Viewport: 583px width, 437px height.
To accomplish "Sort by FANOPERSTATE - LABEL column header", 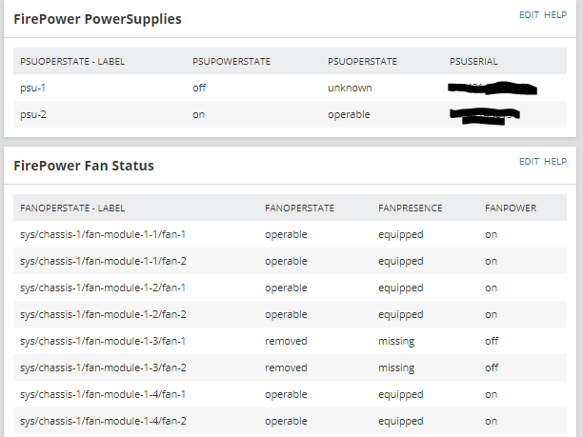I will click(72, 208).
